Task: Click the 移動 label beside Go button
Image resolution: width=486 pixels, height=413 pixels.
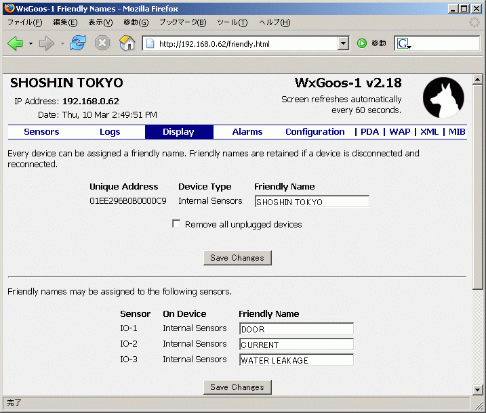Action: pyautogui.click(x=379, y=43)
